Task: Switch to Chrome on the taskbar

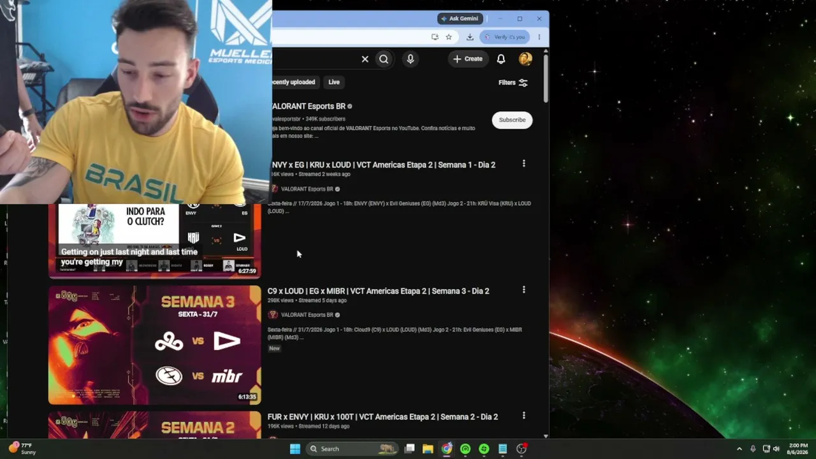Action: 447,449
